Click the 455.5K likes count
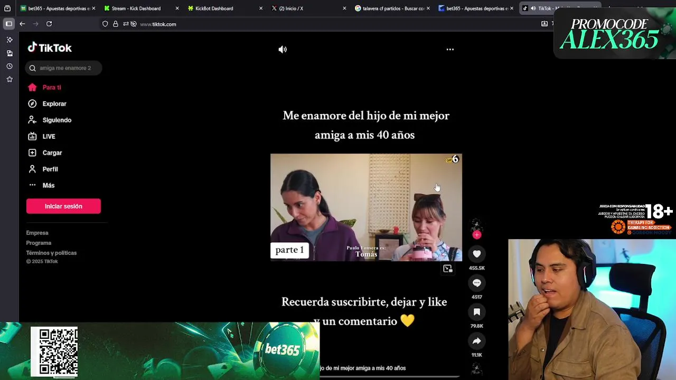676x380 pixels. [476, 268]
